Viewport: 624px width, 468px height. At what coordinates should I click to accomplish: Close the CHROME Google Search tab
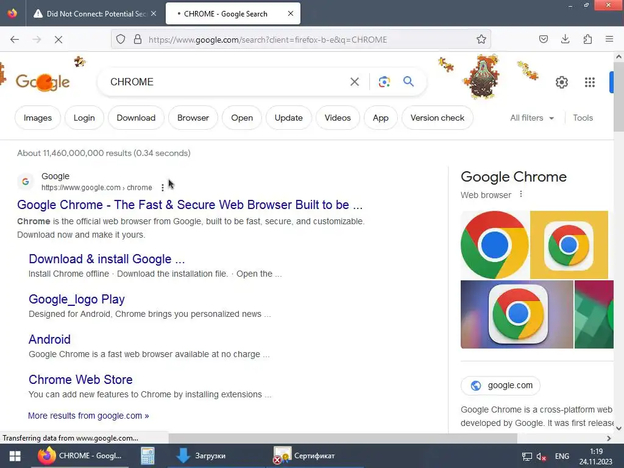(291, 13)
